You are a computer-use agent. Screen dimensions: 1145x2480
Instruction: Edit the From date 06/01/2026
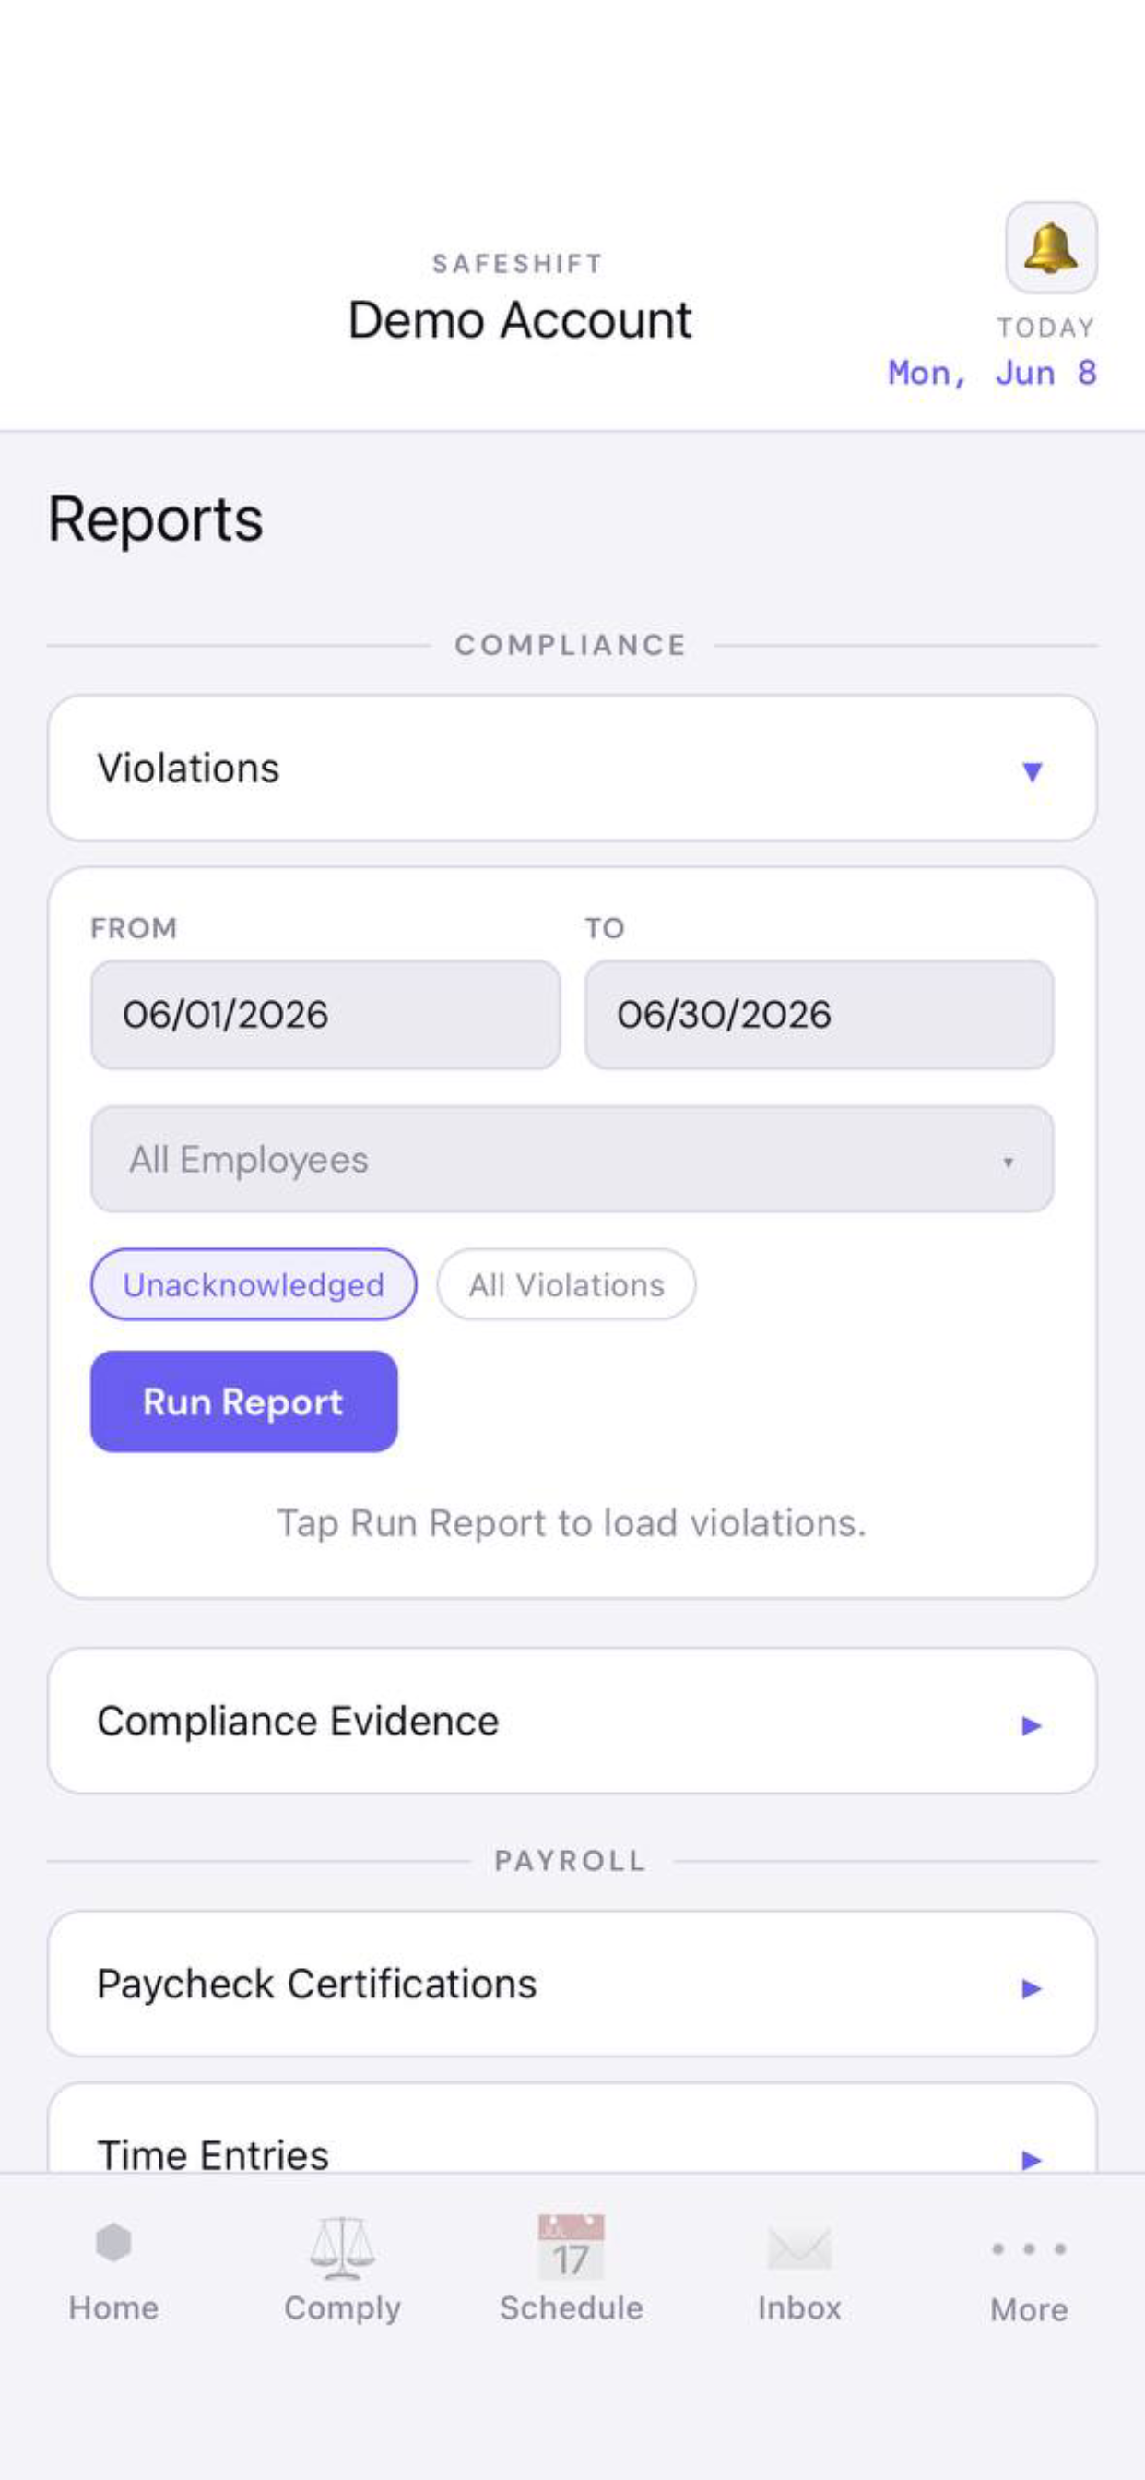point(325,1015)
